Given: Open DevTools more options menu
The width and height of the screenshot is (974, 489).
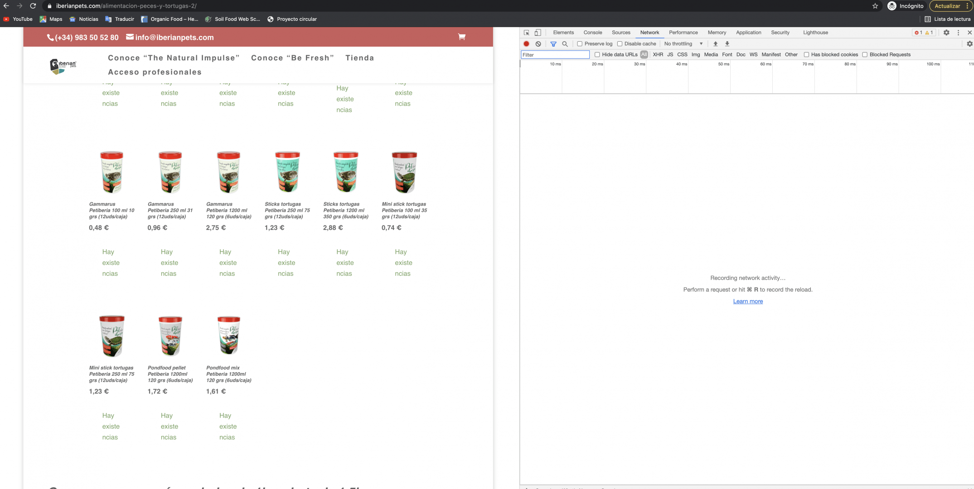Looking at the screenshot, I should [x=958, y=33].
